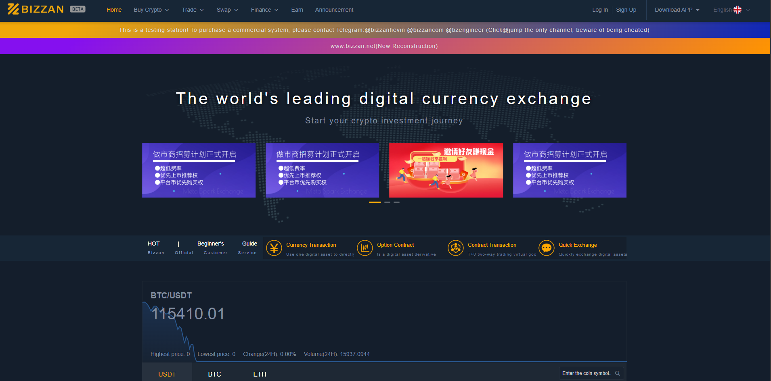Open the Option Contract chart icon
This screenshot has width=771, height=381.
[365, 248]
